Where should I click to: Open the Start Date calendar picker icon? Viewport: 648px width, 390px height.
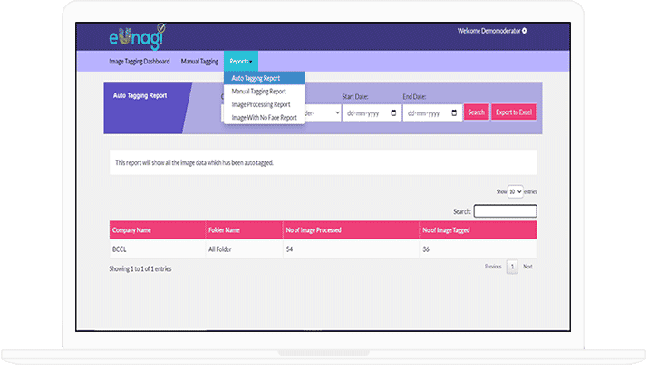pos(393,113)
